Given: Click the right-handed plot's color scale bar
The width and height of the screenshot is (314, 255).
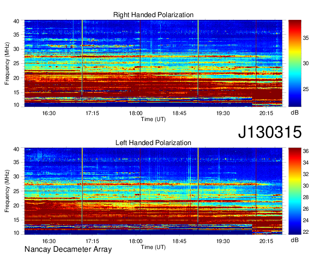Looking at the screenshot, I should point(295,63).
